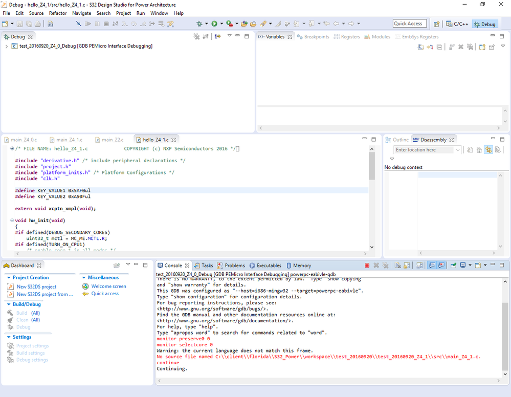Click into the Quick Access field

point(409,24)
